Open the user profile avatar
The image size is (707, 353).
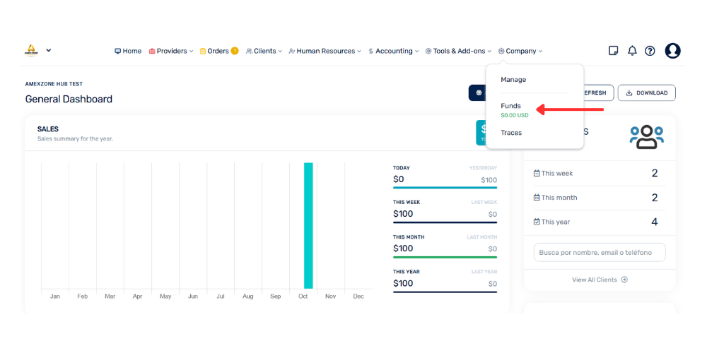pyautogui.click(x=673, y=50)
